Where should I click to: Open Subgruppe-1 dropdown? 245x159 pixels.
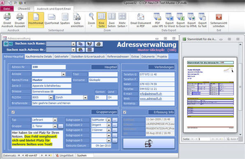(x=109, y=120)
